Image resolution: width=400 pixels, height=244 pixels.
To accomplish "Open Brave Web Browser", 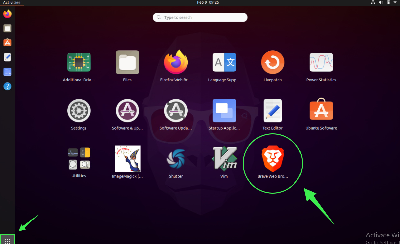I will [x=273, y=159].
